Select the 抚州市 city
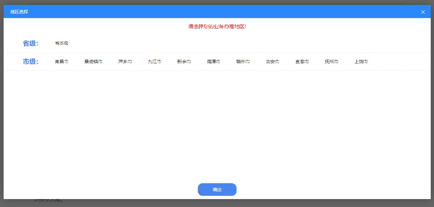This screenshot has width=434, height=207. click(x=332, y=62)
